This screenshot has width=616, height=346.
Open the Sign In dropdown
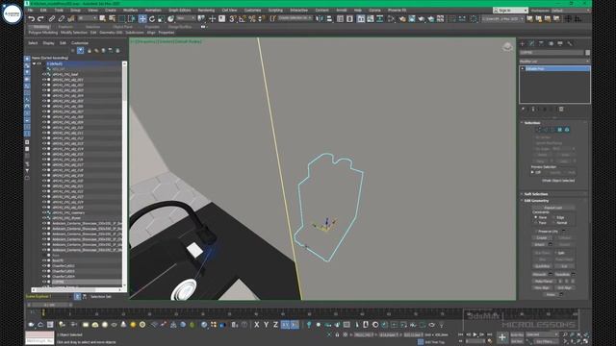pos(510,11)
